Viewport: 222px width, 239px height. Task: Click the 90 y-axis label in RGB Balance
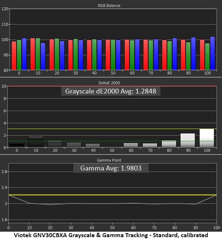point(6,55)
